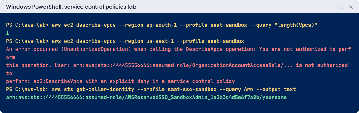
Task: Click the wrapped word "to" in error
Action: 9,73
